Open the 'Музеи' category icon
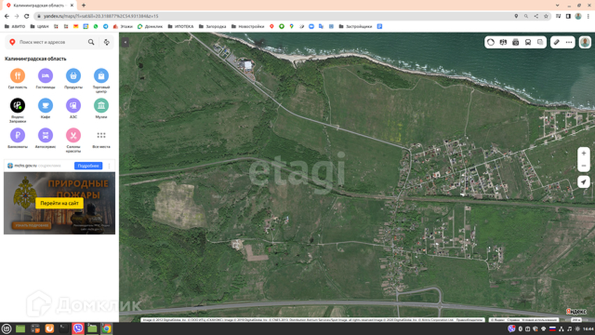The height and width of the screenshot is (335, 595). (101, 105)
